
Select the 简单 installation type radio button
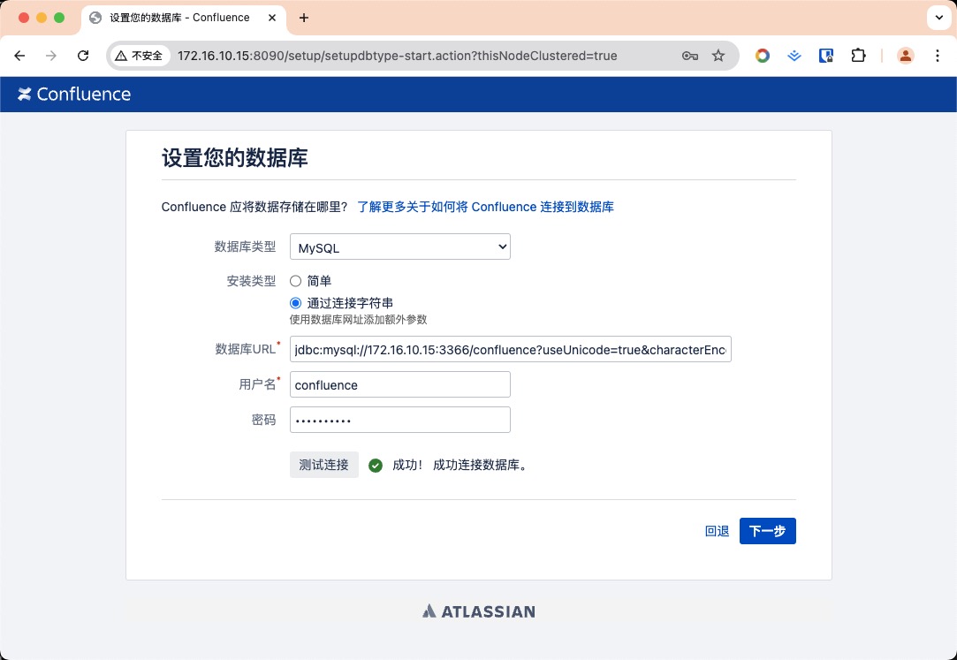pos(296,281)
